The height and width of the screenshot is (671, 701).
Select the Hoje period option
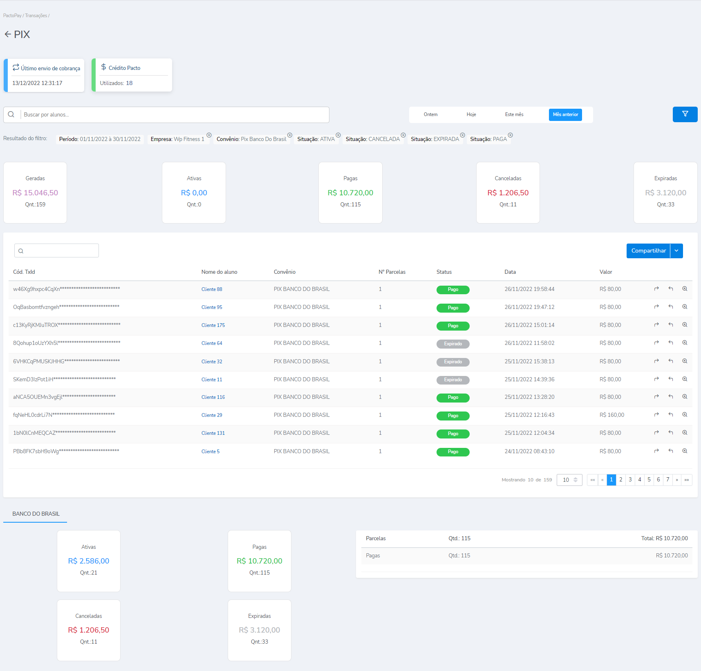pyautogui.click(x=471, y=114)
